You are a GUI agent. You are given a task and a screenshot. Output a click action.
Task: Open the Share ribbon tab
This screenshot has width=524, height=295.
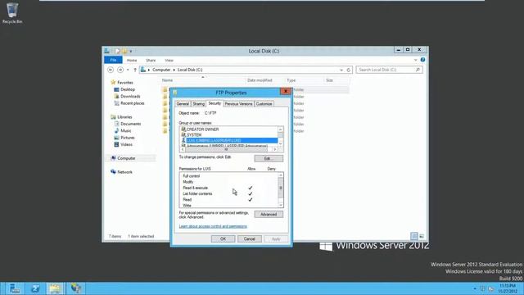click(x=151, y=60)
